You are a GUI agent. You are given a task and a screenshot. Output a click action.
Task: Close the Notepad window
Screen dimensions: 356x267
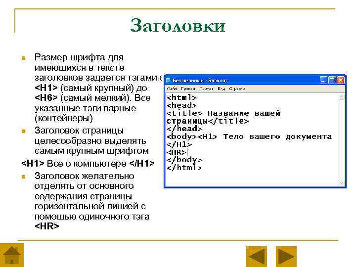341,80
